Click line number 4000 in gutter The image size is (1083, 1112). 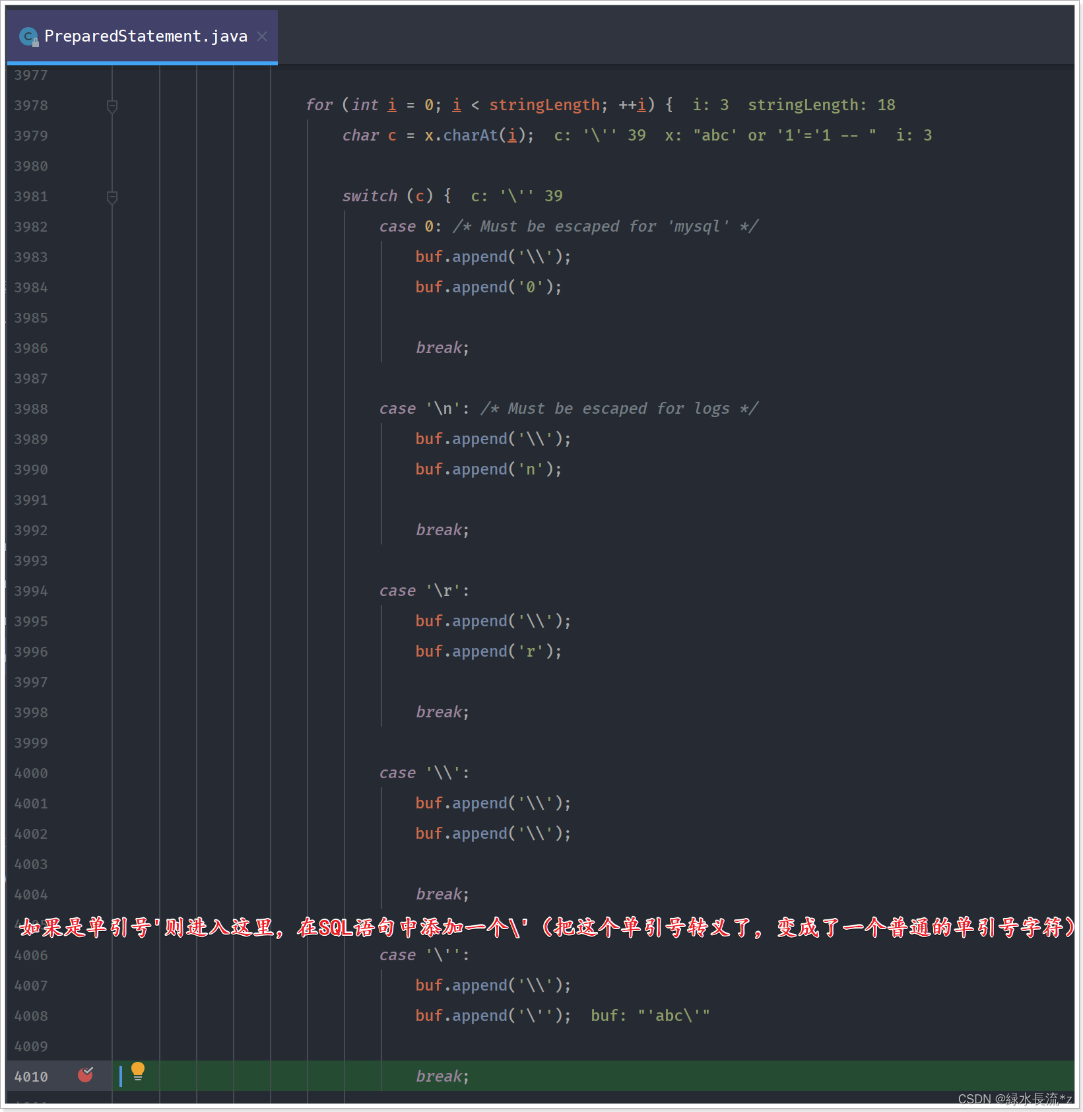click(x=31, y=773)
